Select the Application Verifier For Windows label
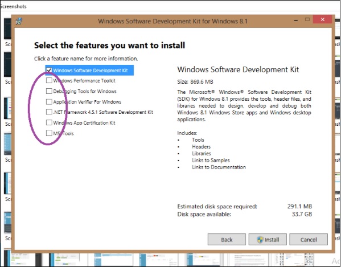This screenshot has width=341, height=267. point(87,102)
